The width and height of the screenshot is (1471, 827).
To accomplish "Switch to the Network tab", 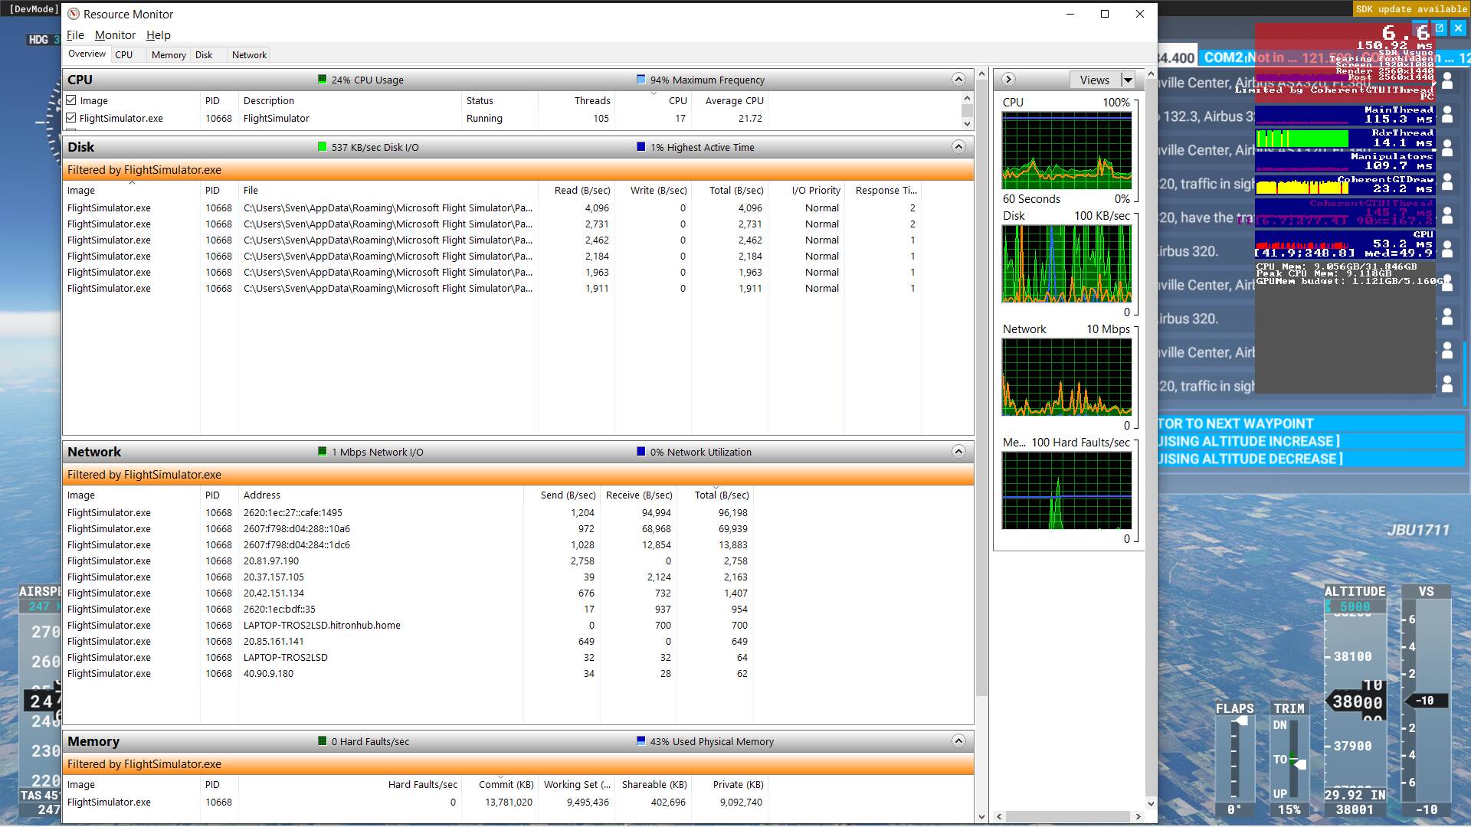I will tap(249, 55).
